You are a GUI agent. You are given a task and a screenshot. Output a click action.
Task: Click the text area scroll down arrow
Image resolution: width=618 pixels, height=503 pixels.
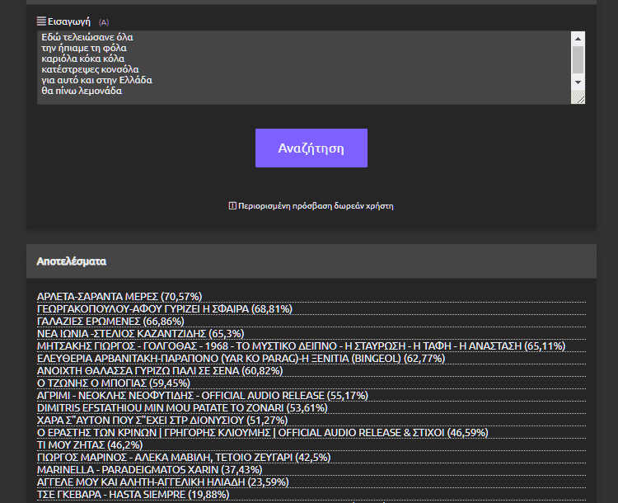578,82
